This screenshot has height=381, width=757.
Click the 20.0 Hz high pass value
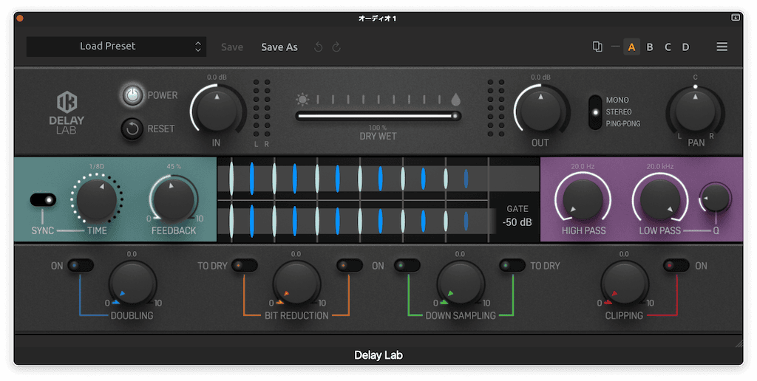click(x=583, y=166)
